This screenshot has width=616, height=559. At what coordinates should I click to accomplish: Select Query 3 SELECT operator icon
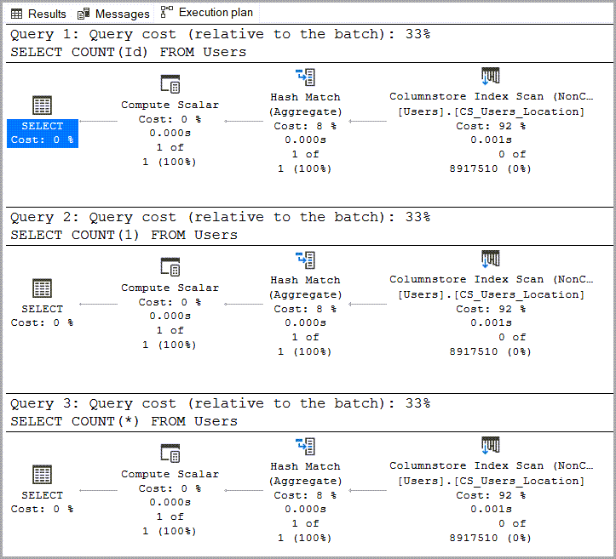click(x=42, y=475)
